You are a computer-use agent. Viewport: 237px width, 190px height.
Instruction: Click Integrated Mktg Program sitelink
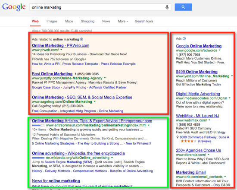point(78,111)
